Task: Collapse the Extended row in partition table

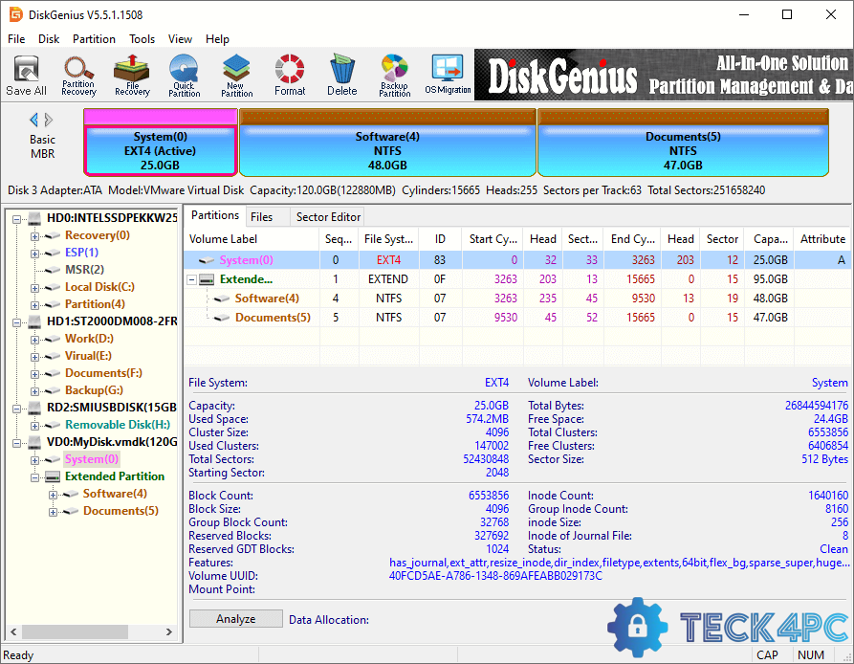Action: [191, 279]
